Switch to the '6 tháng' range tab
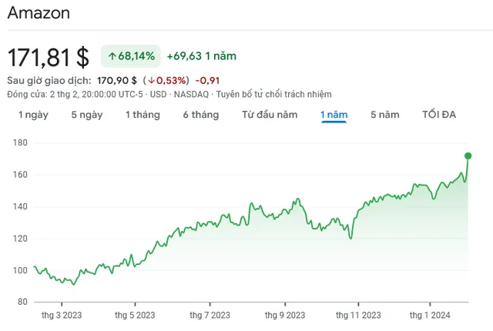 (201, 115)
